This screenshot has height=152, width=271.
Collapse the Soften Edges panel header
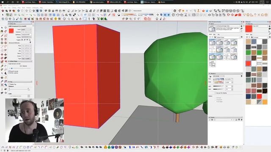coord(20,61)
